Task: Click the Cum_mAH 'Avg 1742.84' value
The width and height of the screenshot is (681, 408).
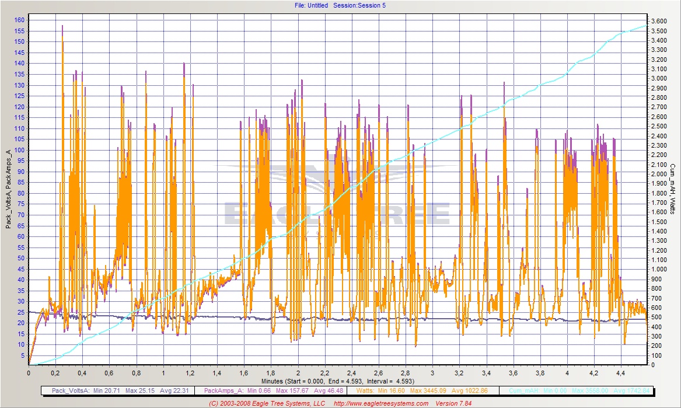Action: click(x=631, y=390)
